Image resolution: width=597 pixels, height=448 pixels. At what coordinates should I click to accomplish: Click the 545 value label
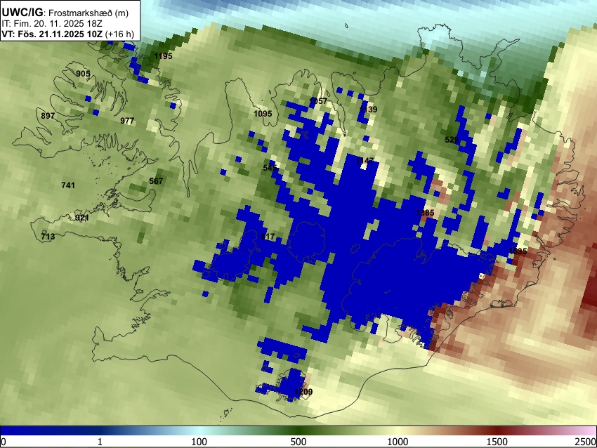click(270, 168)
